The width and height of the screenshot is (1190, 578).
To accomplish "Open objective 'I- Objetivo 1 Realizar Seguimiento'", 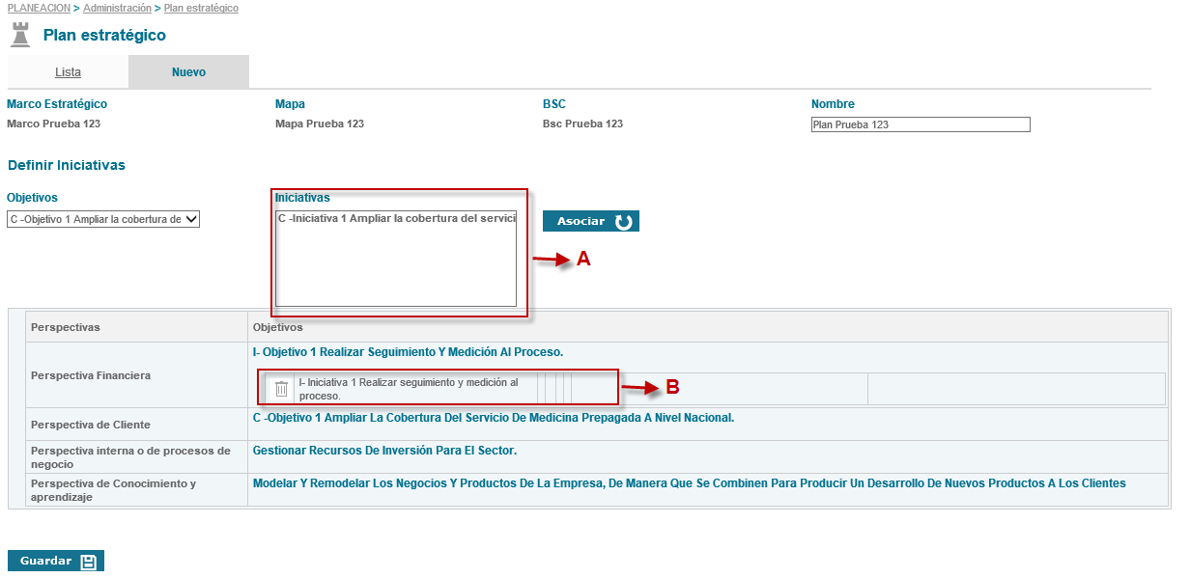I will click(407, 352).
